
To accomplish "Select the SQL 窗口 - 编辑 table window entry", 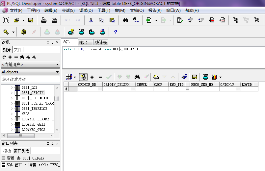I will tap(30, 165).
